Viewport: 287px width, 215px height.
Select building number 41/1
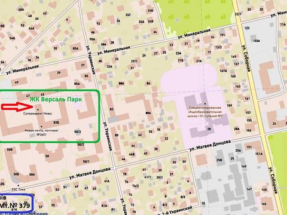(x=148, y=177)
